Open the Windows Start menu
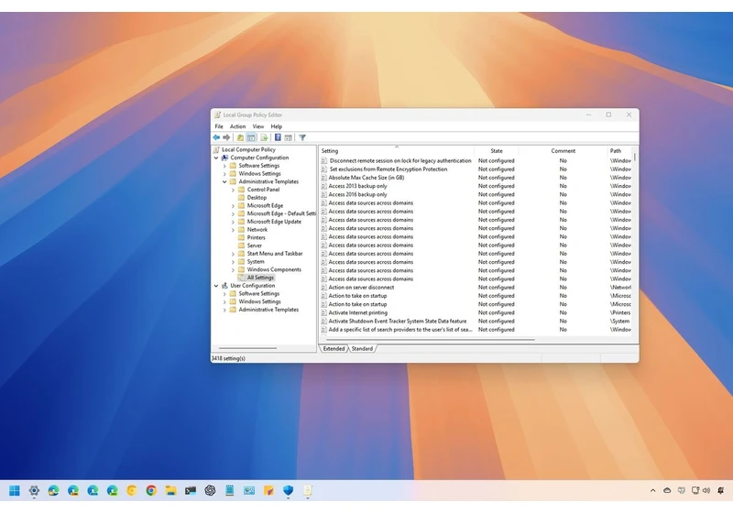Image resolution: width=733 pixels, height=513 pixels. click(15, 491)
